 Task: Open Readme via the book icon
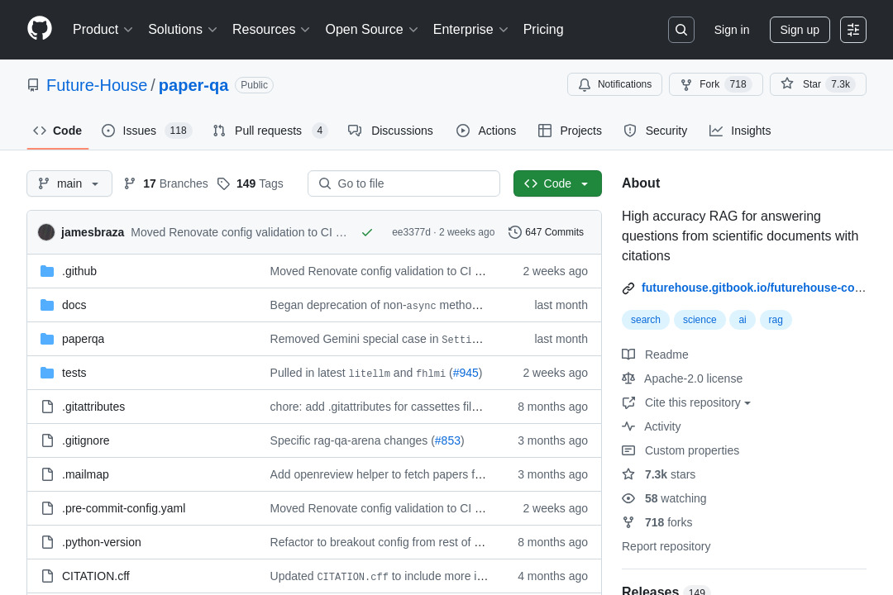628,355
